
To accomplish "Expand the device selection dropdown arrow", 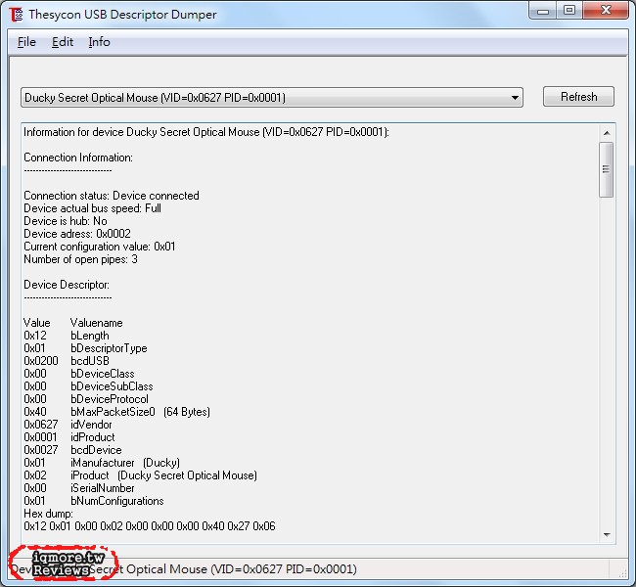I will (515, 98).
